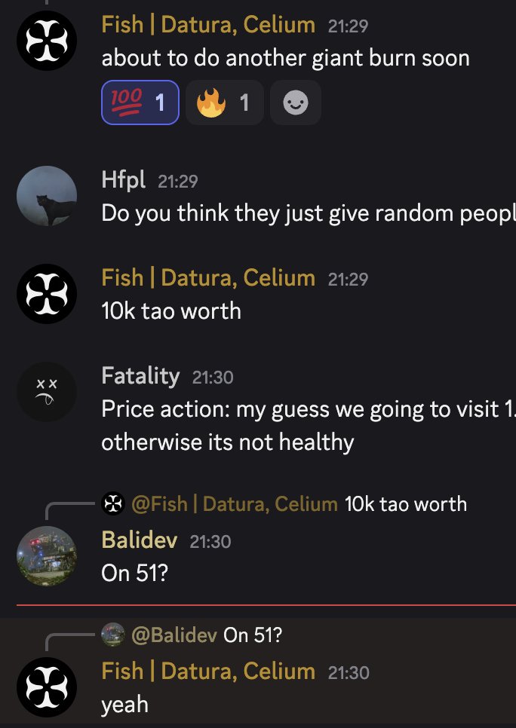Click the 21:30 timestamp next to Fatality
This screenshot has width=516, height=728.
pos(213,378)
